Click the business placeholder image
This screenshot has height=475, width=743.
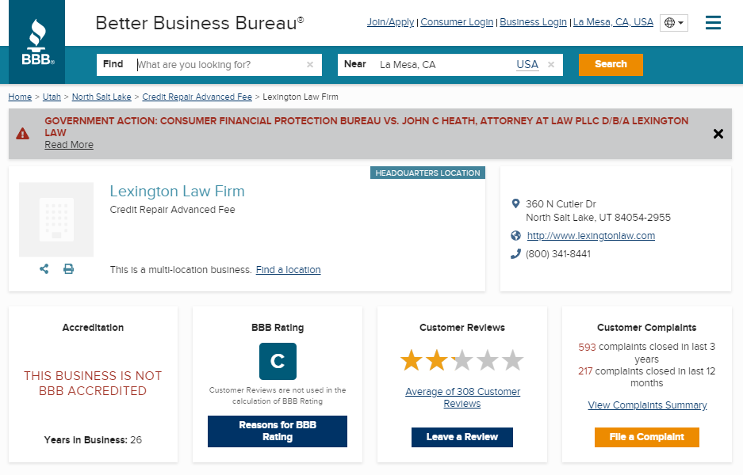(x=56, y=219)
